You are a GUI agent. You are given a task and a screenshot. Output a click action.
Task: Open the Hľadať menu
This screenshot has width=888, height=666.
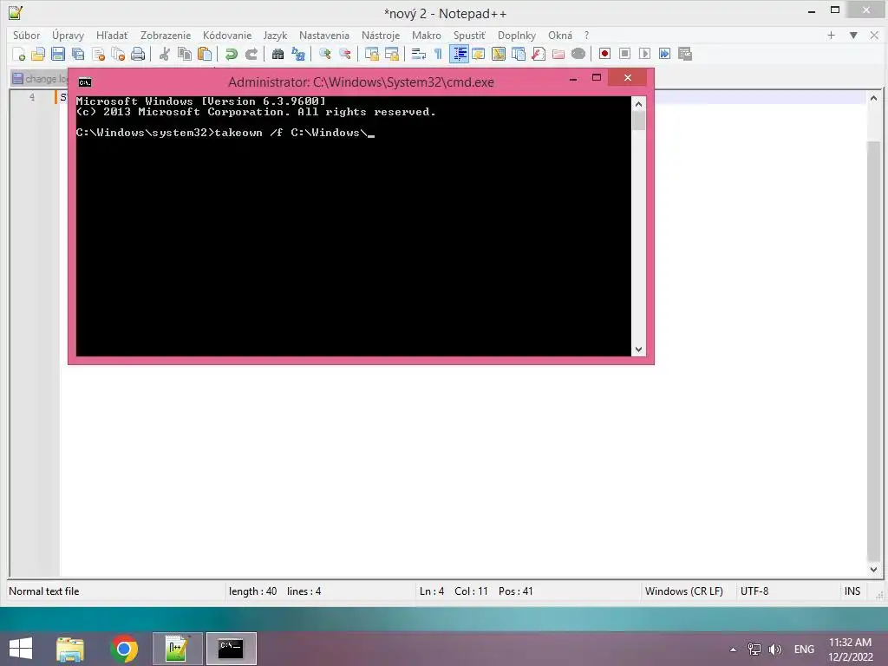[112, 35]
